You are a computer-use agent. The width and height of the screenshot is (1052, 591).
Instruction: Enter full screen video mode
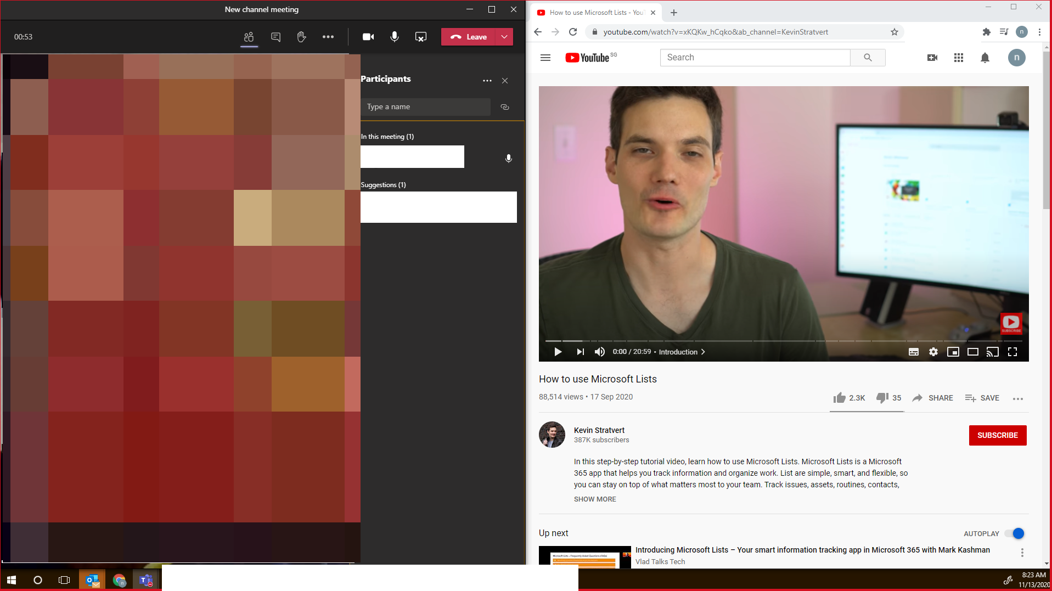[1012, 352]
